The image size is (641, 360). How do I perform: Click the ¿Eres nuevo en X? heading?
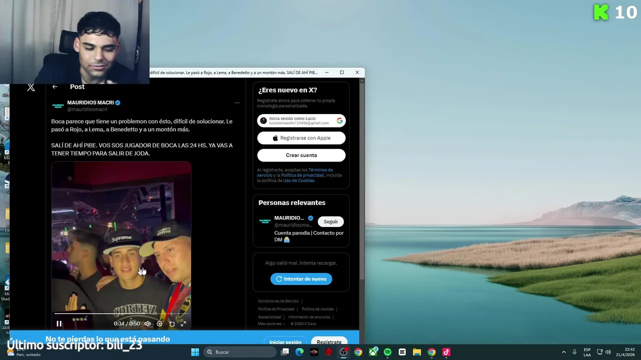tap(287, 90)
